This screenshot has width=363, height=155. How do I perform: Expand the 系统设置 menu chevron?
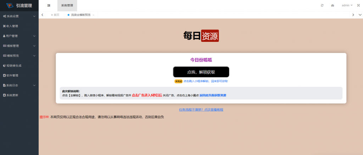click(x=34, y=16)
